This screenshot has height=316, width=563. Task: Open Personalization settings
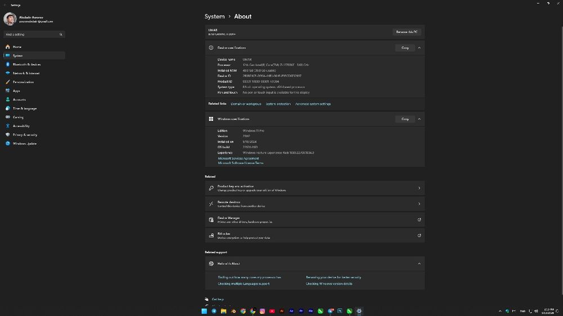23,82
